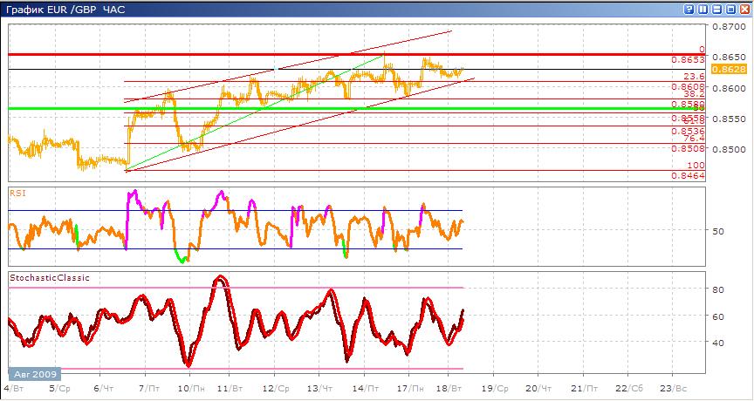Screen dimensions: 754x401
Task: Click the 11/Вт date on time axis
Action: pyautogui.click(x=229, y=387)
